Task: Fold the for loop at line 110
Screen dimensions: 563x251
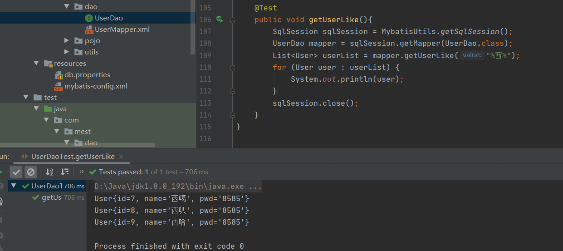Action: click(232, 67)
